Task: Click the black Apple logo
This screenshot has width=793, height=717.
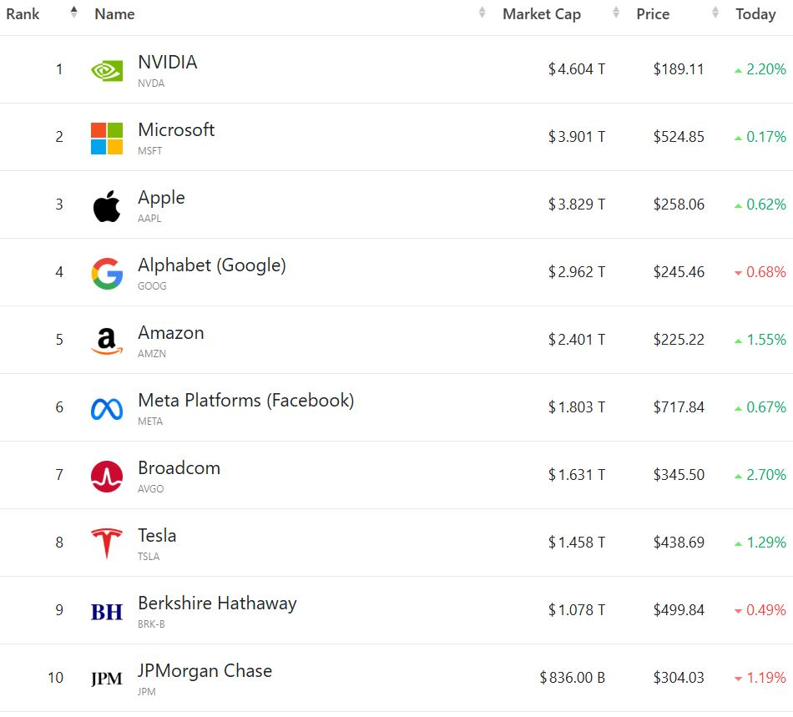Action: click(x=107, y=205)
